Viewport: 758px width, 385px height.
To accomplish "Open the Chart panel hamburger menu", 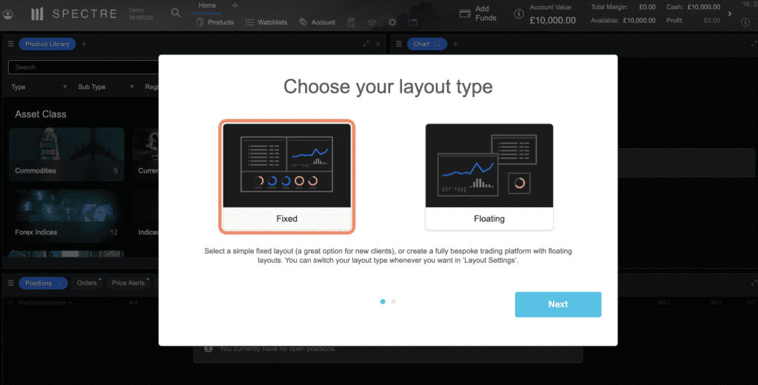I will (x=399, y=44).
